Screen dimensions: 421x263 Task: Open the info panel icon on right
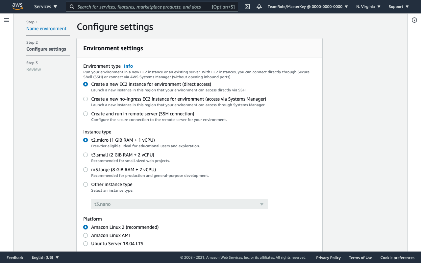[x=414, y=20]
